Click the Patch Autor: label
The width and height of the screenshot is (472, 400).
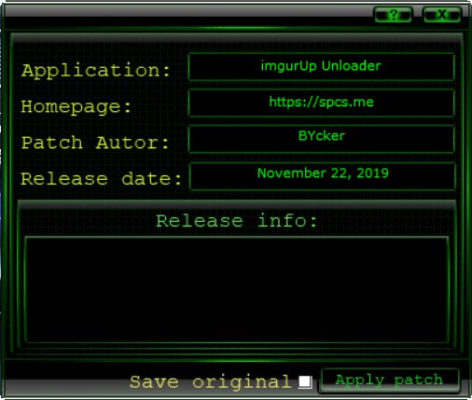(x=95, y=143)
